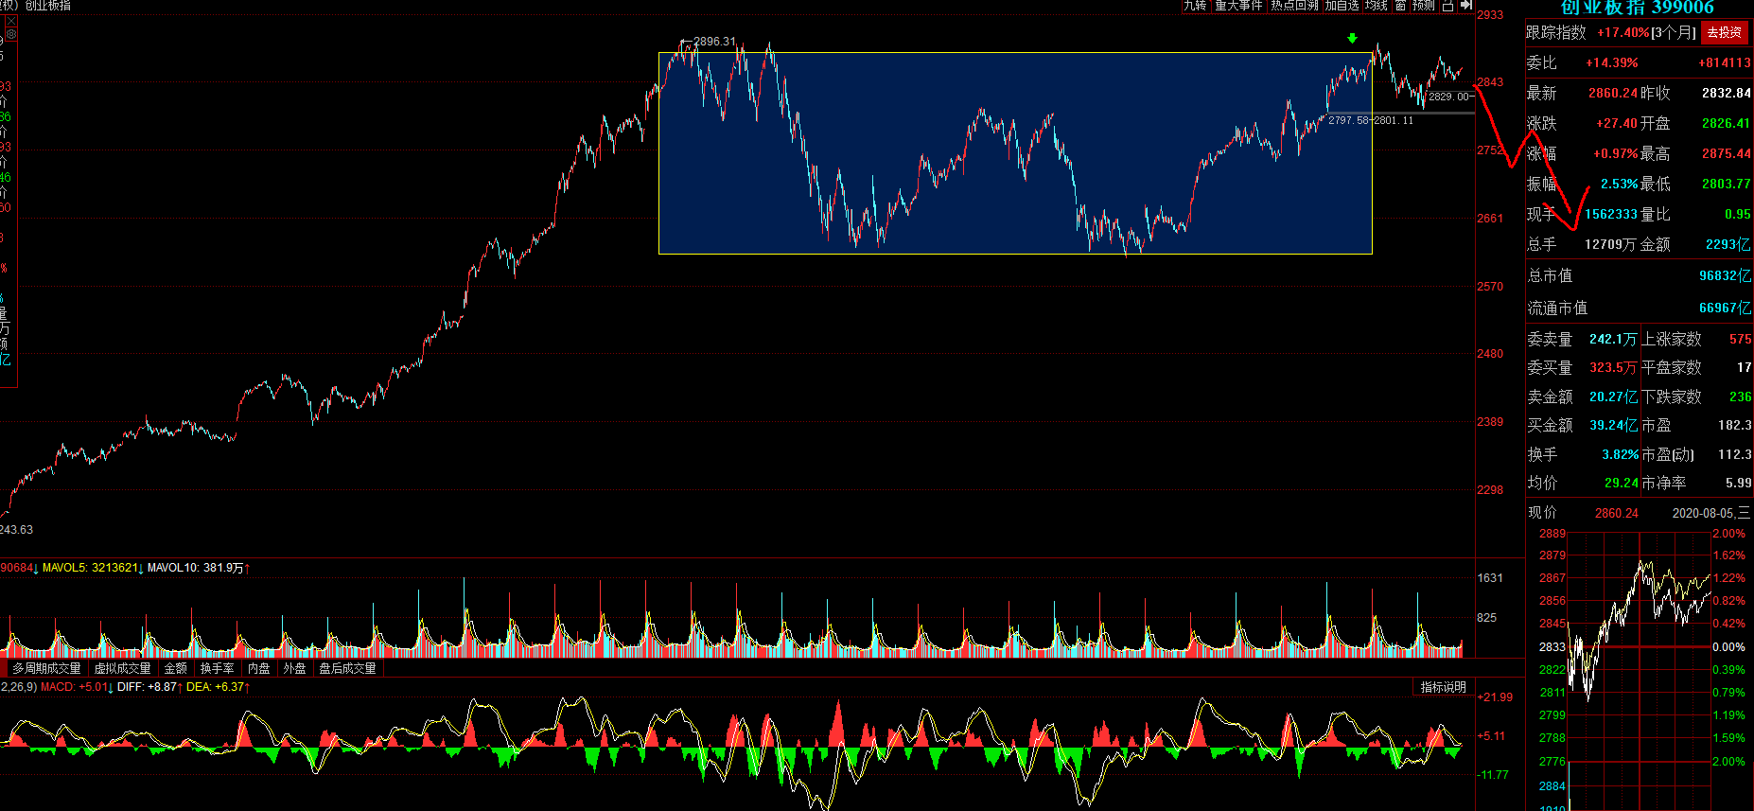The width and height of the screenshot is (1754, 811).
Task: Select the 金额 tab
Action: pyautogui.click(x=176, y=668)
